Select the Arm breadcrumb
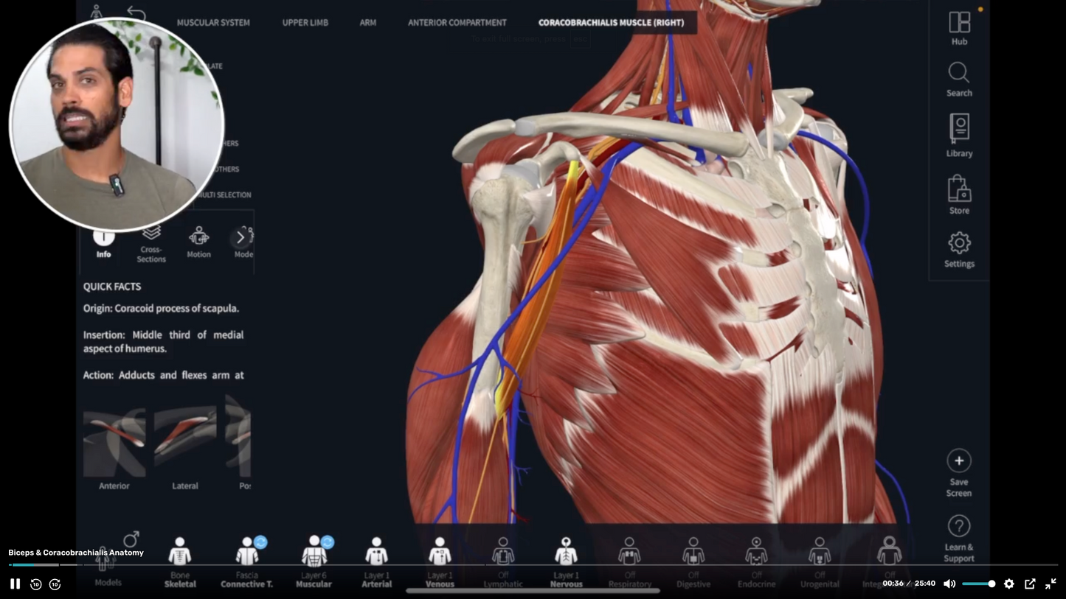 [x=368, y=23]
